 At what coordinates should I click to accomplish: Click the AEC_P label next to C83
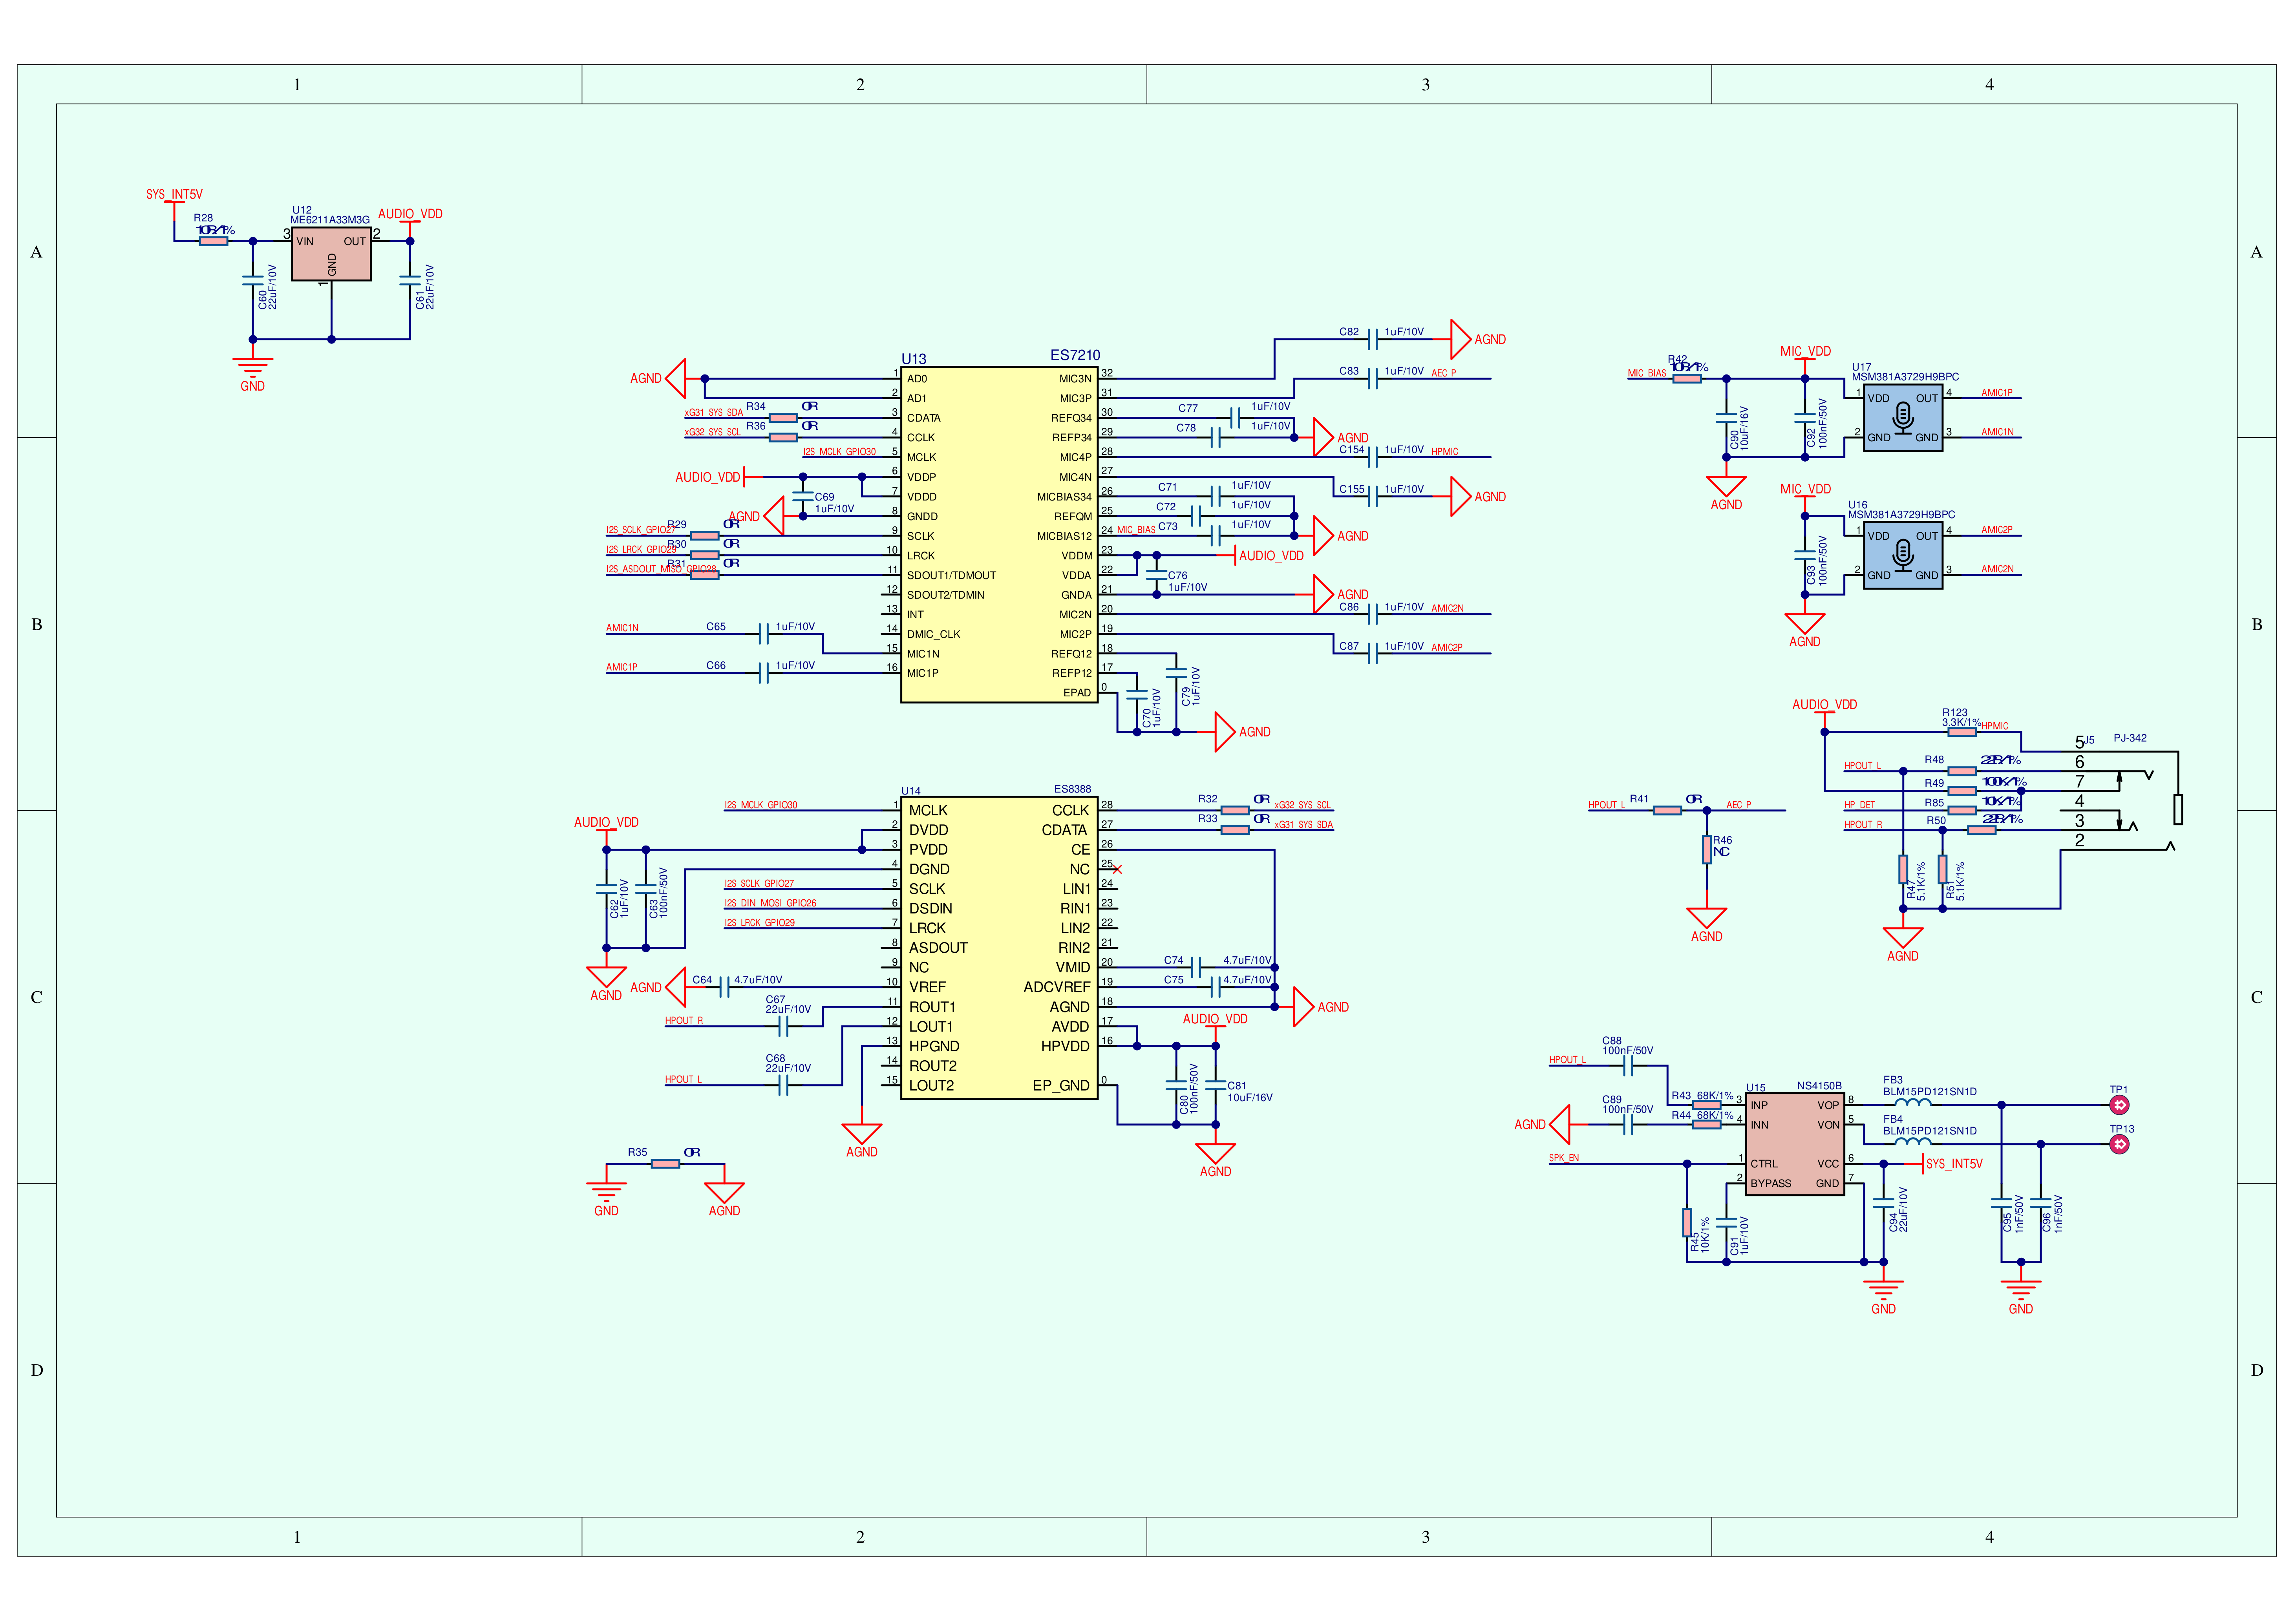(1444, 373)
